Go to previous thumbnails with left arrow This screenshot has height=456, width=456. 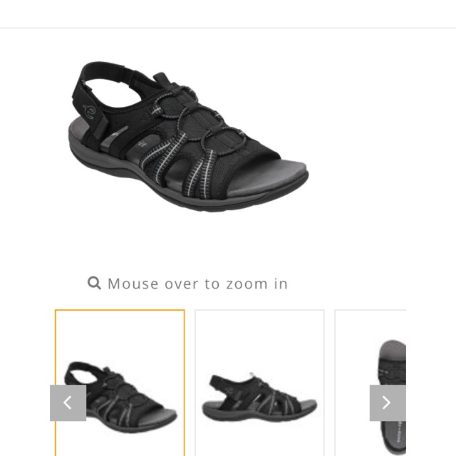point(68,403)
